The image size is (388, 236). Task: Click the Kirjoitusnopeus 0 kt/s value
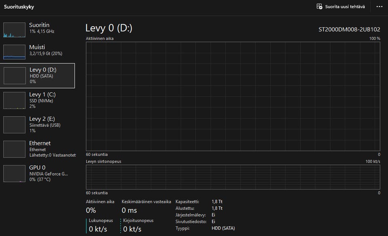point(132,229)
